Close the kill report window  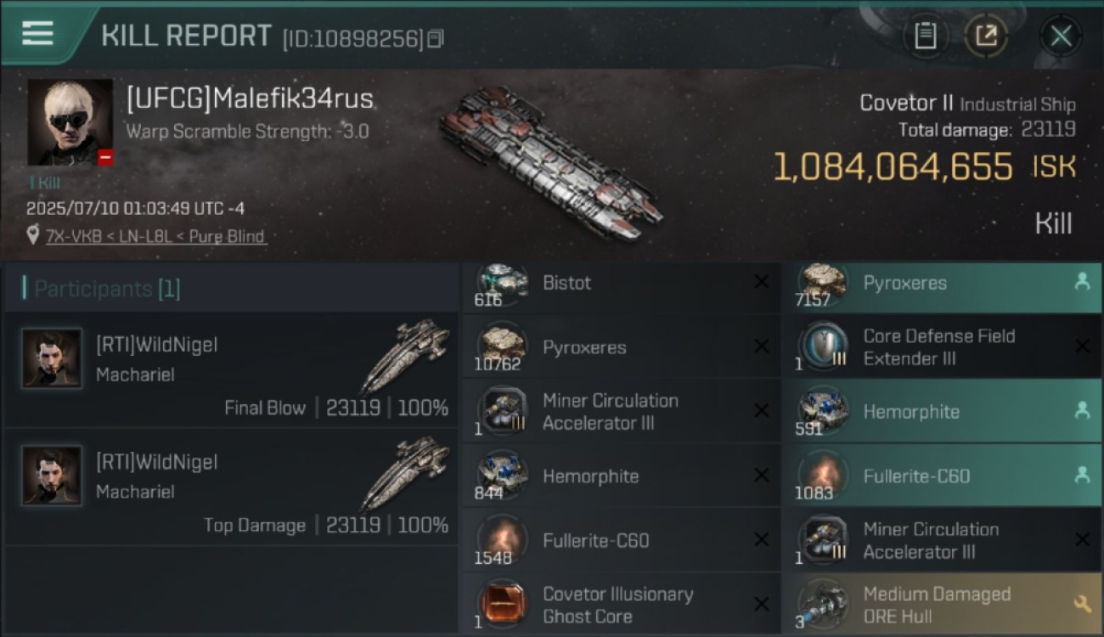(x=1061, y=36)
